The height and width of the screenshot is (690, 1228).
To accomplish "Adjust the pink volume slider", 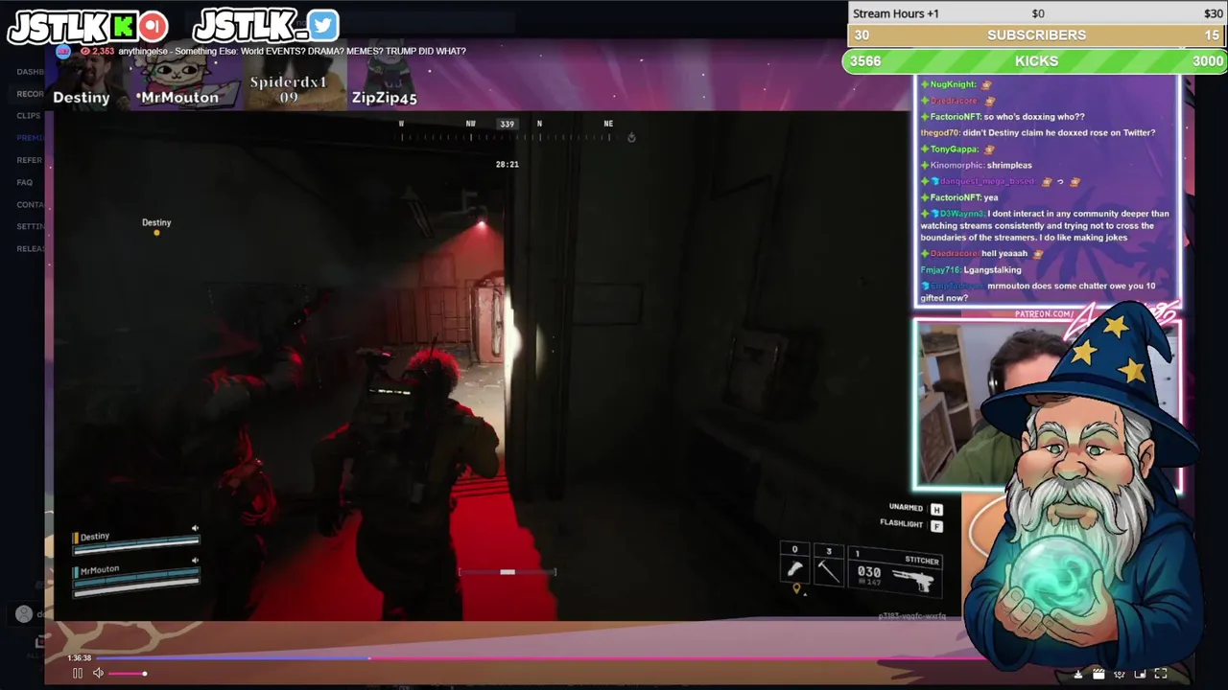I will [127, 674].
